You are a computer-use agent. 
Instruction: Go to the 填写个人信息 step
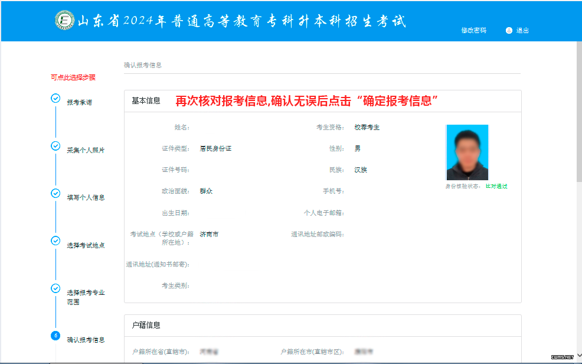[86, 197]
